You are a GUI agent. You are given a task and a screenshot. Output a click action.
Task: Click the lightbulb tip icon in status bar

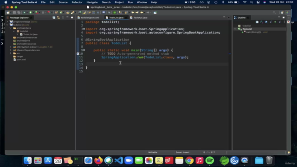(x=289, y=153)
